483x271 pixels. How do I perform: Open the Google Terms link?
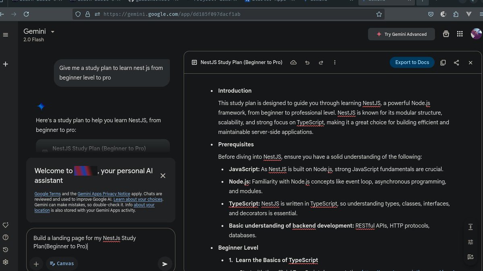[47, 194]
